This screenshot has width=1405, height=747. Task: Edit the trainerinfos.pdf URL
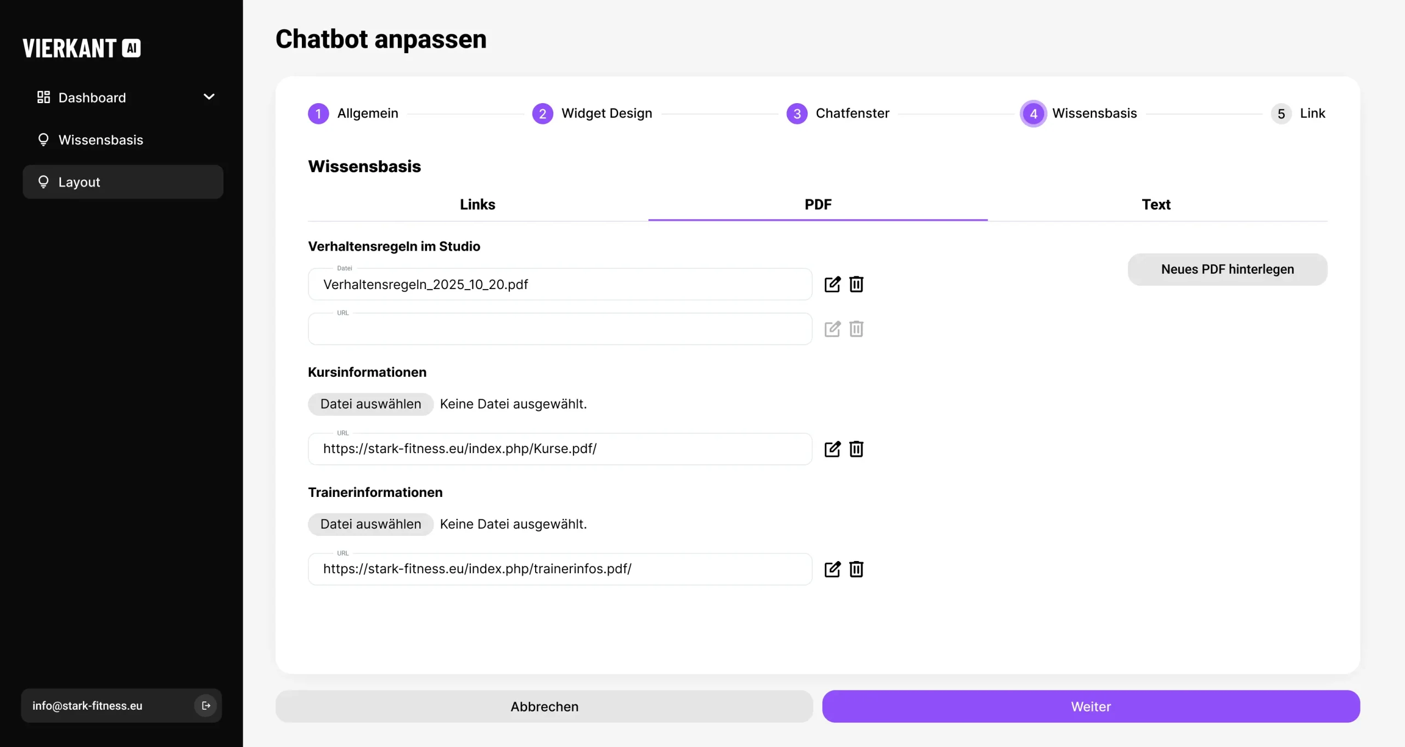[x=832, y=569]
